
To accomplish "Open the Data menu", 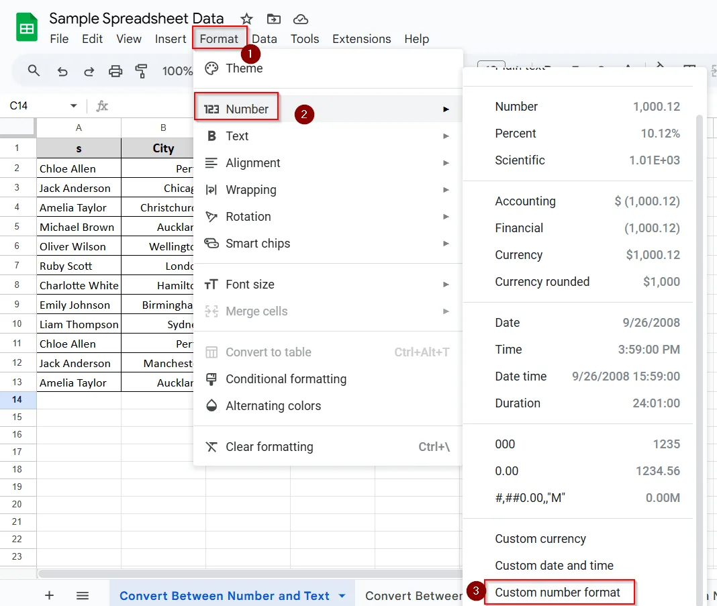I will [265, 39].
